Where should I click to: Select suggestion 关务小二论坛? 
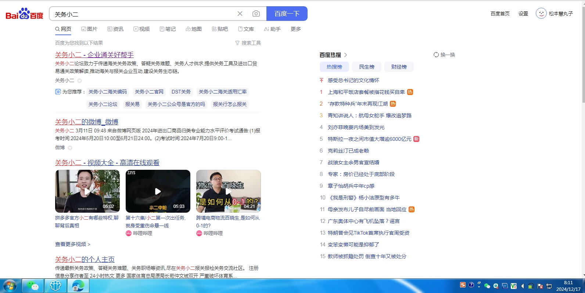coord(103,104)
